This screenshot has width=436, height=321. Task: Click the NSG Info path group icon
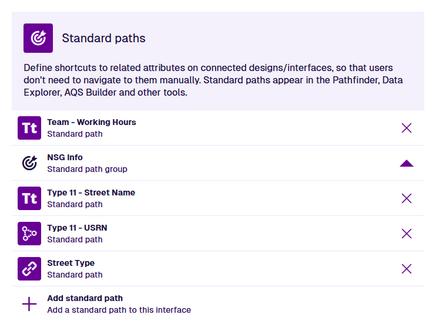[x=29, y=163]
